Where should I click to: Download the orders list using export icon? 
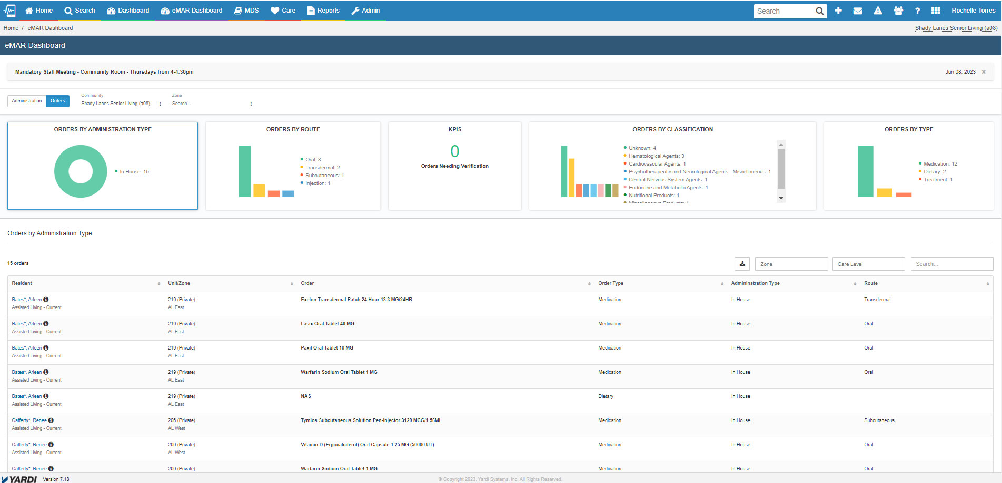click(x=742, y=263)
